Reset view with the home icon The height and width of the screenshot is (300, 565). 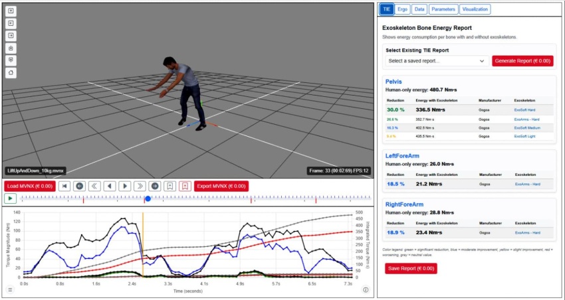11,73
